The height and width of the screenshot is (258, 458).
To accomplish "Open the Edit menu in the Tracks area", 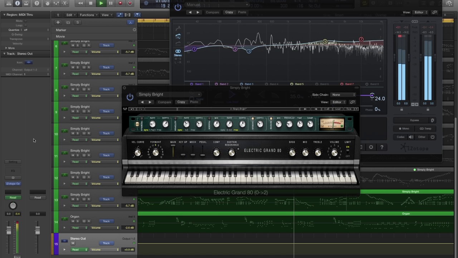I will click(x=70, y=15).
